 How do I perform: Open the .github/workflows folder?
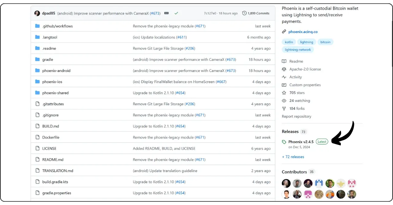(57, 26)
